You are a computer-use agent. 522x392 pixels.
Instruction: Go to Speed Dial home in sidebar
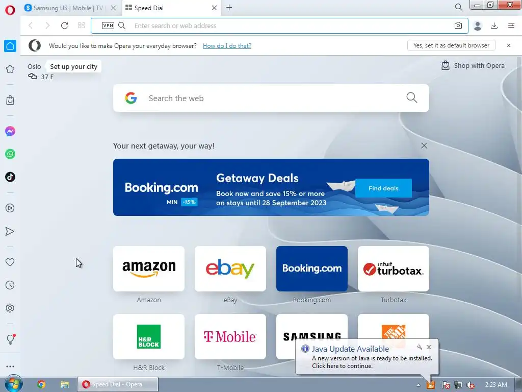tap(10, 46)
